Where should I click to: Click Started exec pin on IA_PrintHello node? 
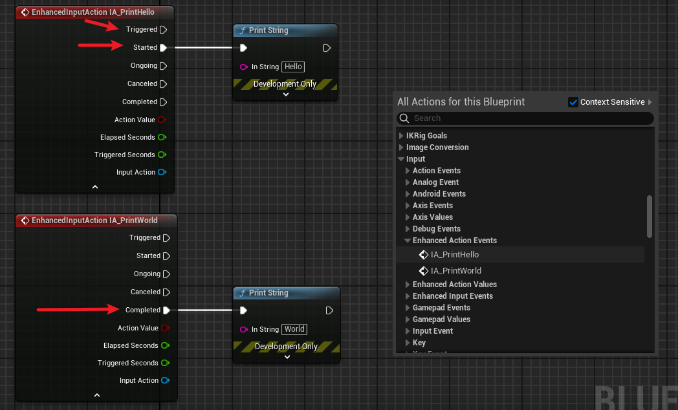tap(164, 47)
